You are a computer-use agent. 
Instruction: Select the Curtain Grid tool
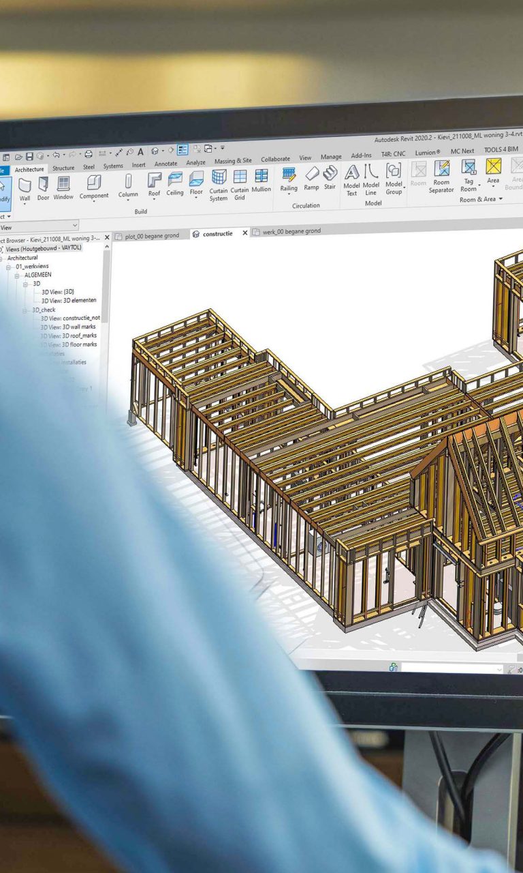point(240,184)
